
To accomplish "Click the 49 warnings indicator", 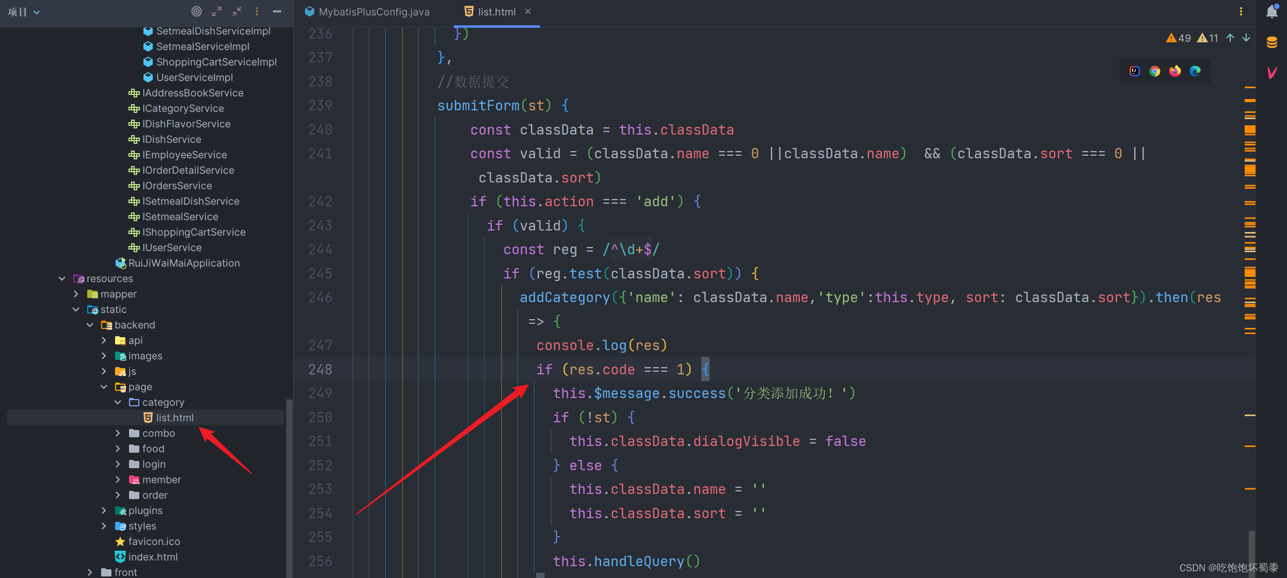I will (x=1179, y=38).
